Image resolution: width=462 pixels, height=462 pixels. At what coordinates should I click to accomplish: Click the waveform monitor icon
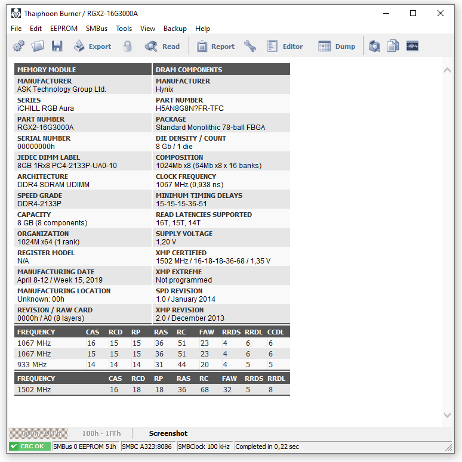412,46
